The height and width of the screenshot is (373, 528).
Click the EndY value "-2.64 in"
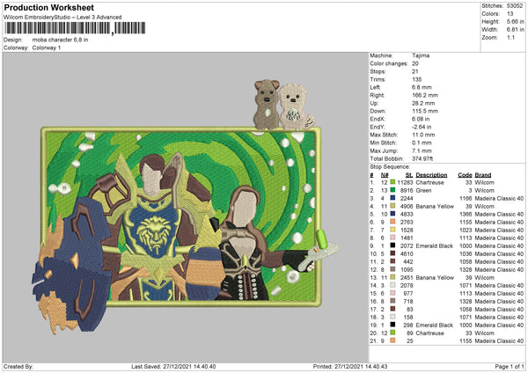click(422, 127)
